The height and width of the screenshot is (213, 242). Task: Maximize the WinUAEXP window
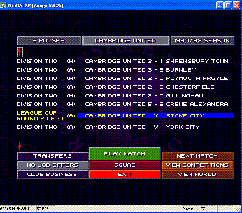click(x=228, y=5)
